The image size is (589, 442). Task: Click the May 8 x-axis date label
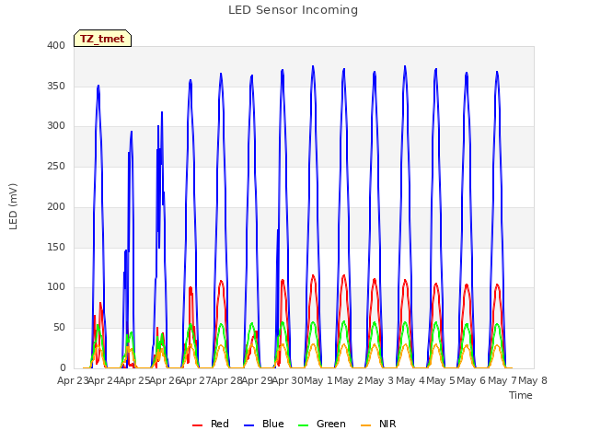click(x=533, y=380)
